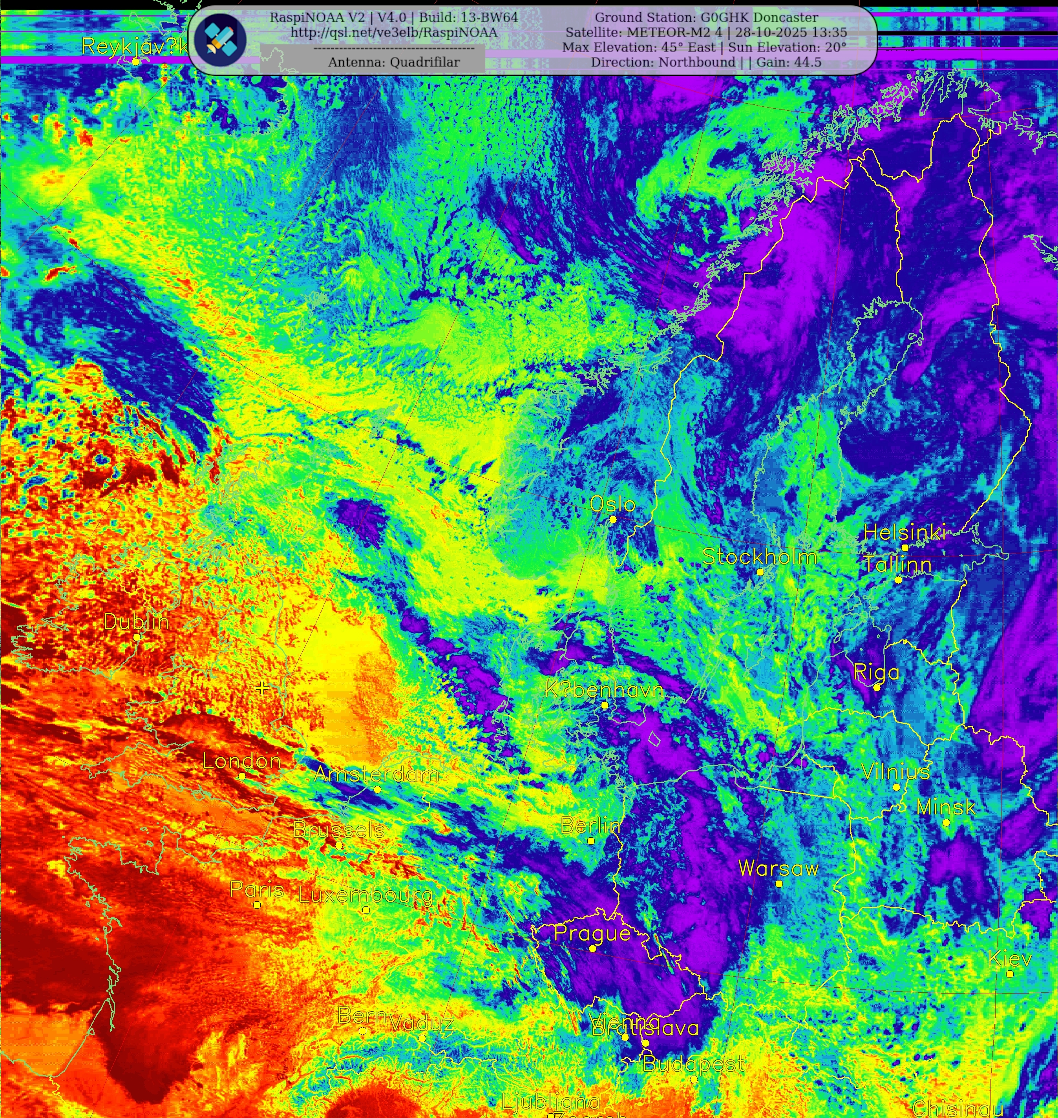Click the London city label
The width and height of the screenshot is (1058, 1118).
[x=241, y=761]
